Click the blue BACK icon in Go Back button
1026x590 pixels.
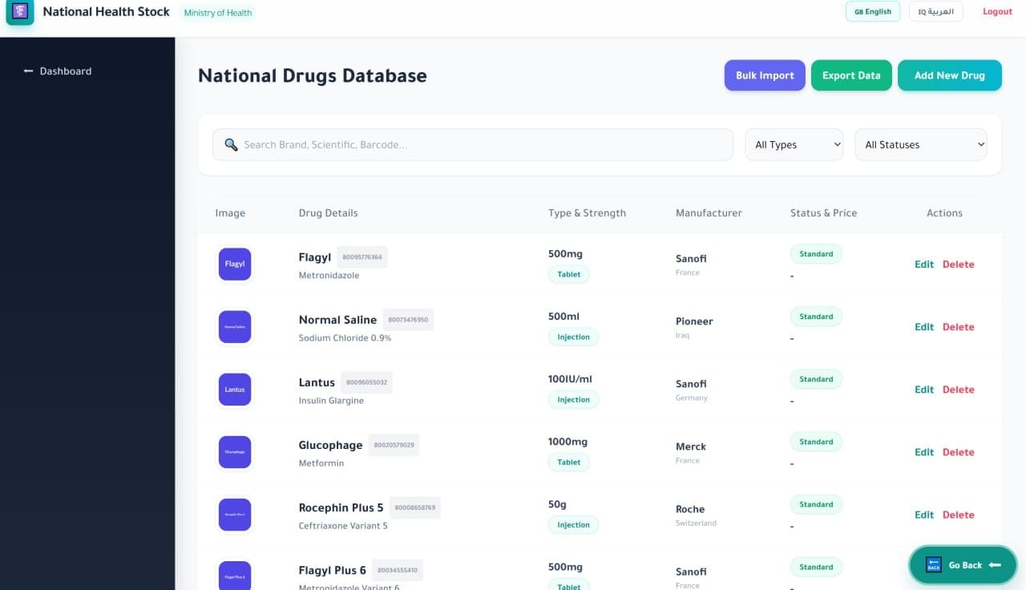coord(933,565)
